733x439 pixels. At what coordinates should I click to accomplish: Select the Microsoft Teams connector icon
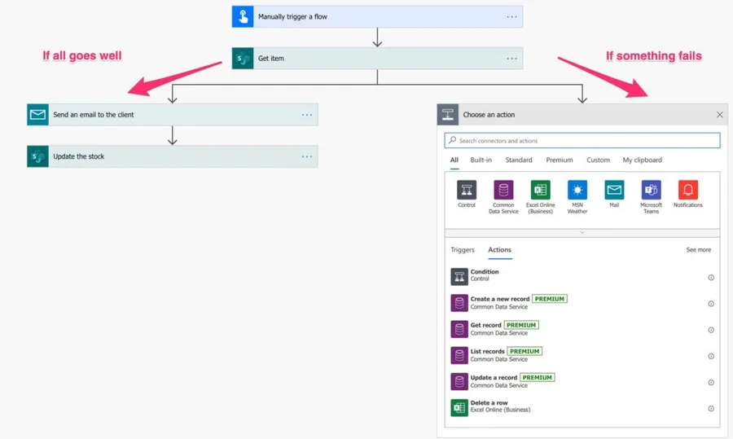[651, 191]
